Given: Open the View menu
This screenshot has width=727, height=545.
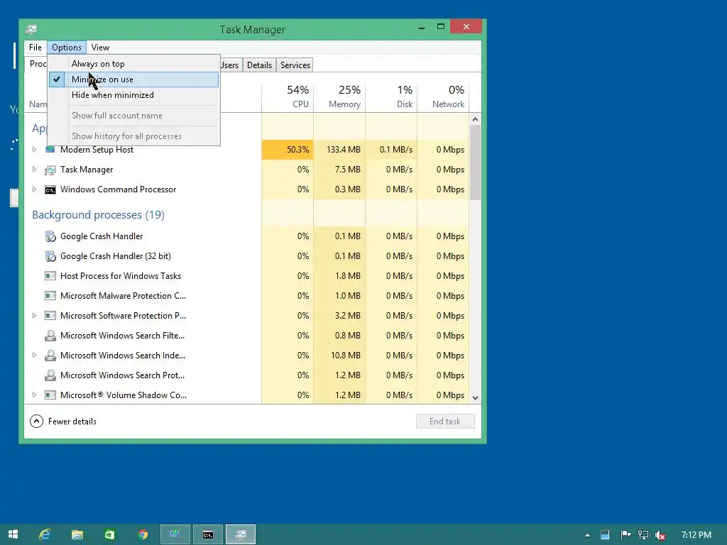Looking at the screenshot, I should (100, 48).
